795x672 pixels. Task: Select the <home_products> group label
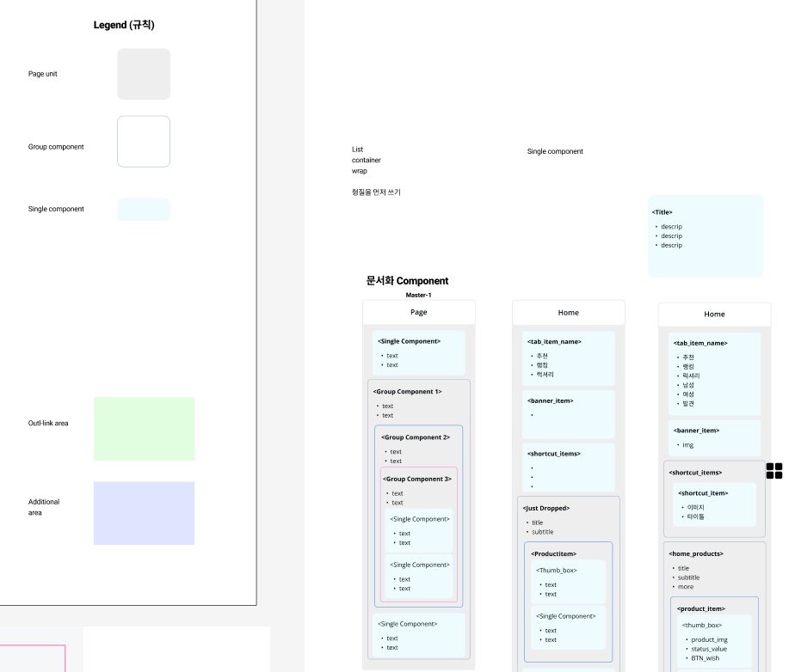695,553
